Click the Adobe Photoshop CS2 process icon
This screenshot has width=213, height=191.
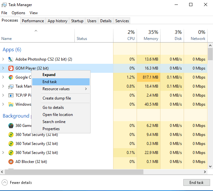[x=11, y=59]
